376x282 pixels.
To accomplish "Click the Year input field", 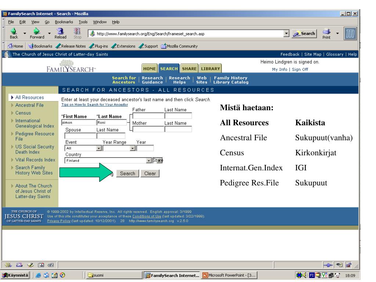I will (145, 148).
